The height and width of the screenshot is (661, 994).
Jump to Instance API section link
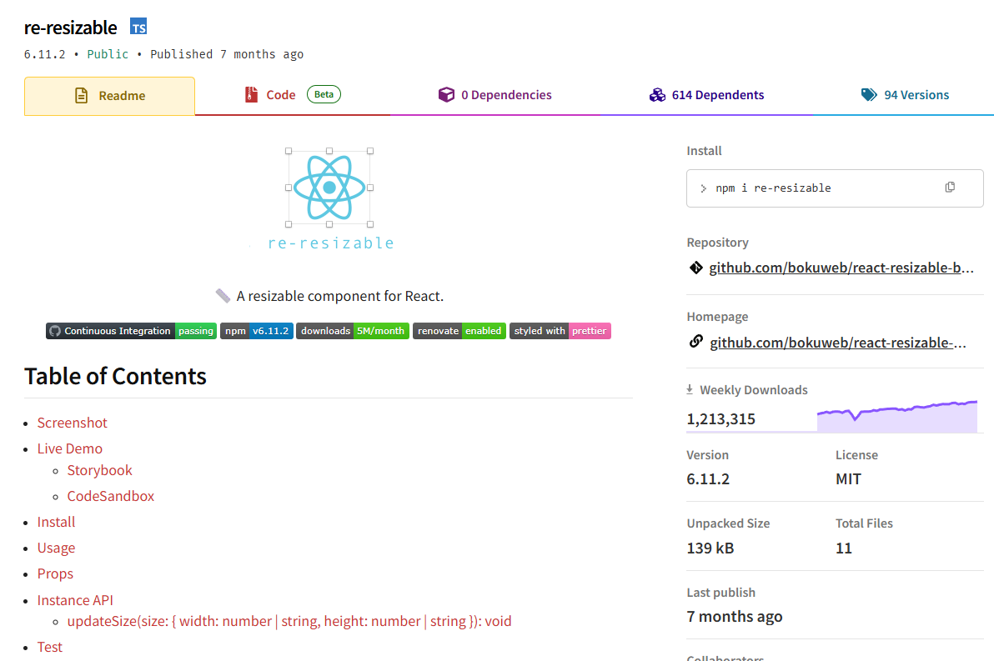tap(75, 600)
